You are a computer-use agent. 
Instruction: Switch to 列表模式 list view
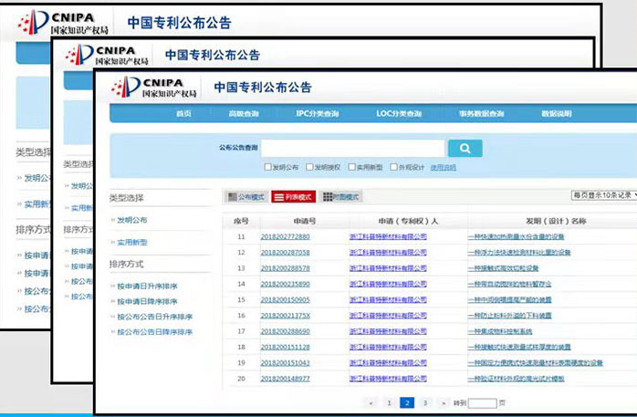point(293,197)
